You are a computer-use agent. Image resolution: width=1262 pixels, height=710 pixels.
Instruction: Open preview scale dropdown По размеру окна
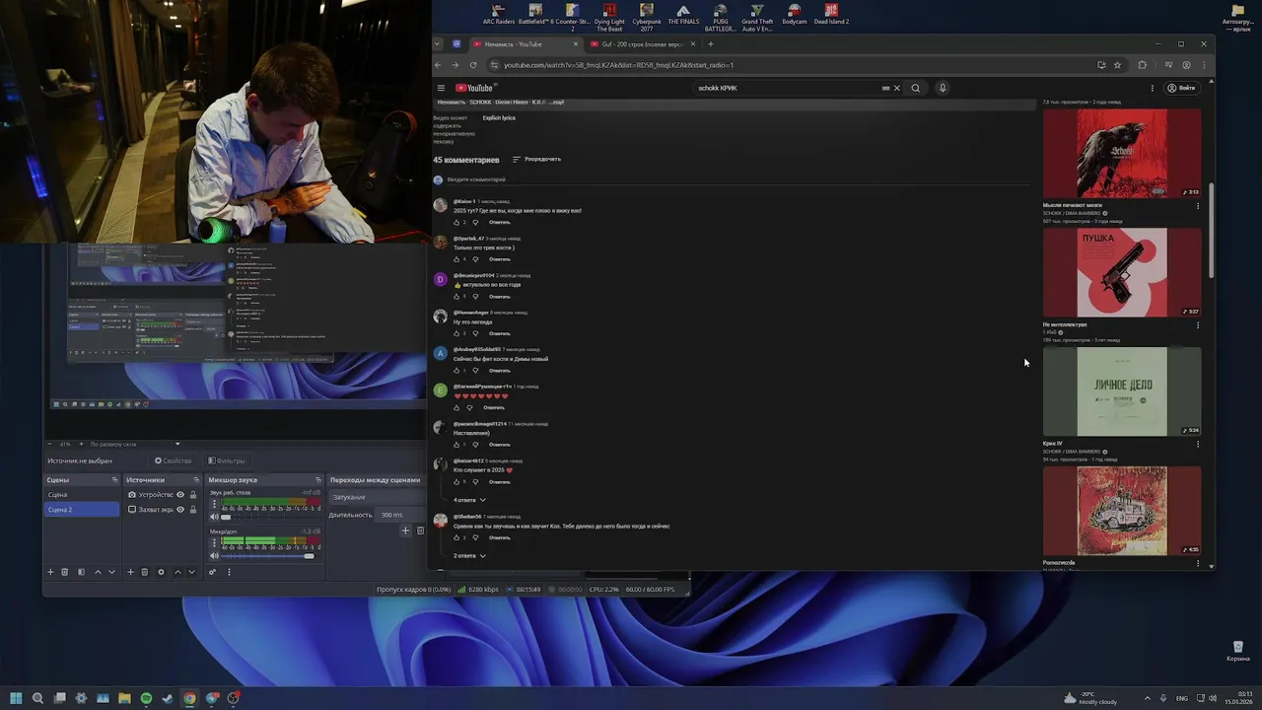tap(135, 444)
